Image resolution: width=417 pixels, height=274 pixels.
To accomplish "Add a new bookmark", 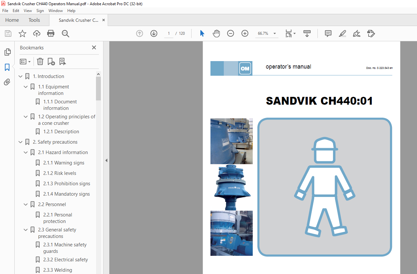I will [x=51, y=61].
